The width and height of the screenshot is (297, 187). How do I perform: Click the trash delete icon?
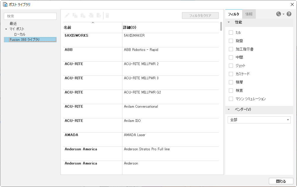(x=107, y=15)
